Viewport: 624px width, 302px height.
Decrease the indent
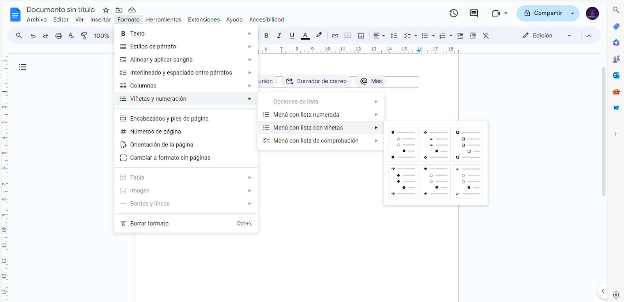click(460, 36)
